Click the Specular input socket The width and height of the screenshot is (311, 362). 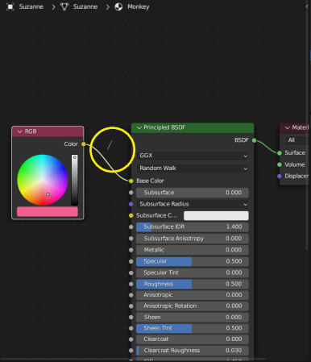pyautogui.click(x=131, y=261)
